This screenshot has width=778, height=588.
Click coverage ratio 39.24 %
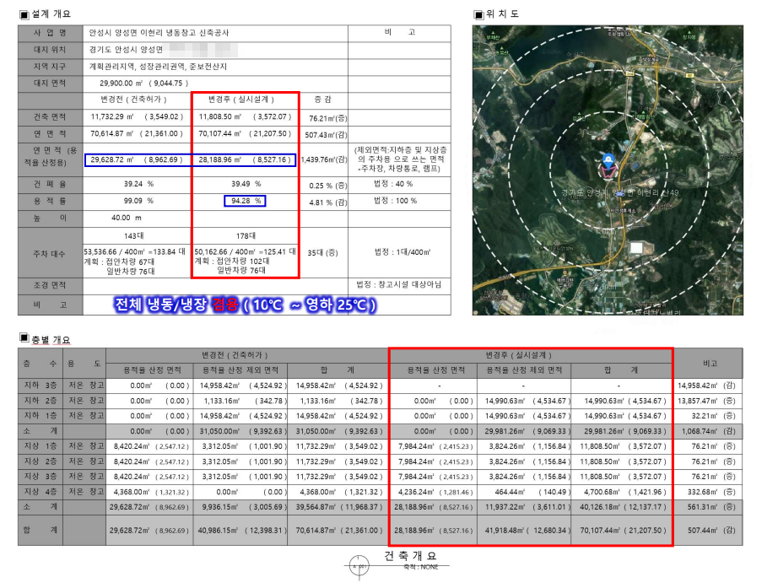(x=138, y=184)
